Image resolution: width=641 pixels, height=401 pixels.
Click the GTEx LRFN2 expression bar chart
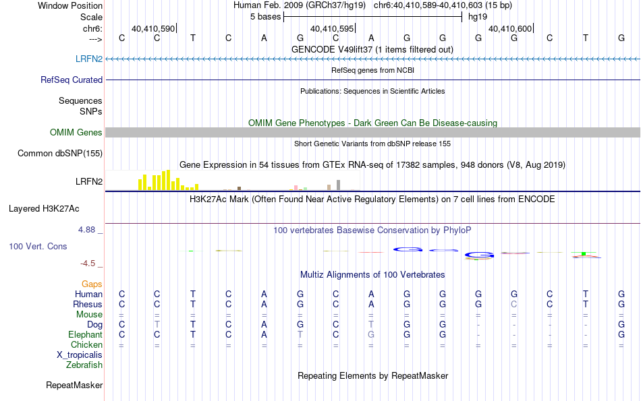tap(232, 181)
